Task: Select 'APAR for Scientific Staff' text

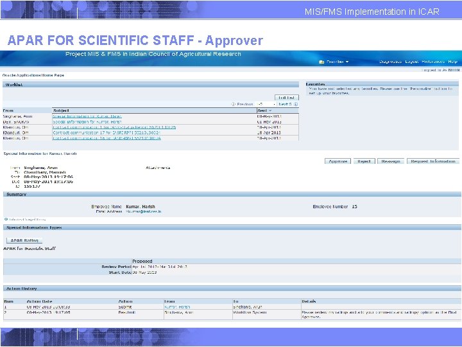Action: (x=29, y=249)
